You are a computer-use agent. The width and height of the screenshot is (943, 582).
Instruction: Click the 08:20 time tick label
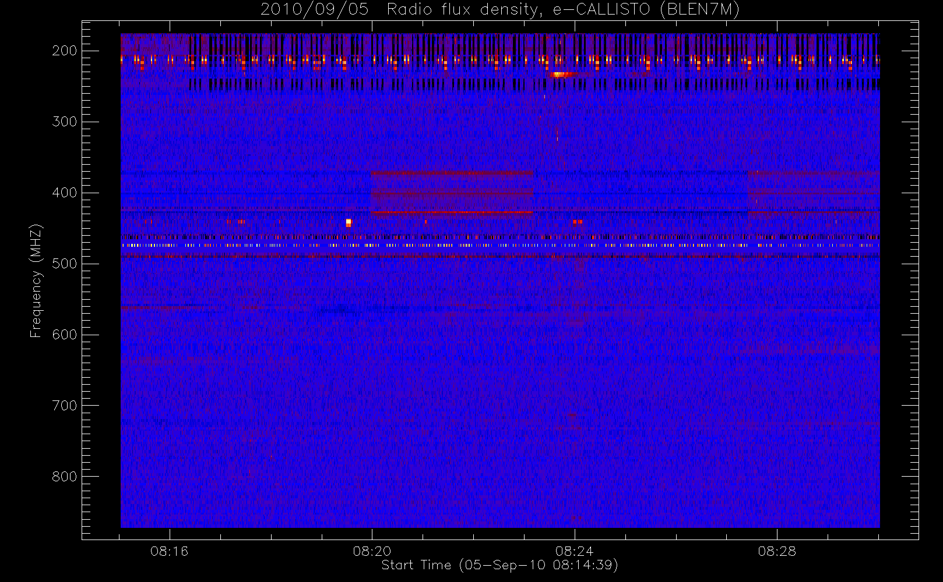pyautogui.click(x=372, y=551)
